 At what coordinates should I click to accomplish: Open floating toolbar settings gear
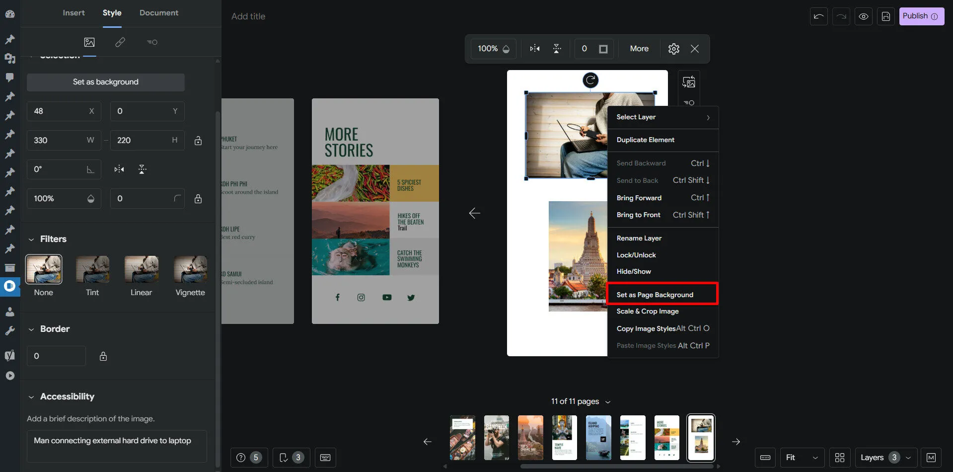(x=673, y=49)
